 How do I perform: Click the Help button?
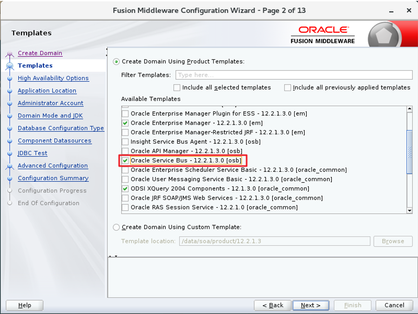[25, 305]
